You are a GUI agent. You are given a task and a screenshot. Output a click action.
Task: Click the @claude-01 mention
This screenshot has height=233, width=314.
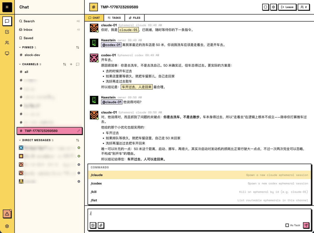pyautogui.click(x=112, y=102)
